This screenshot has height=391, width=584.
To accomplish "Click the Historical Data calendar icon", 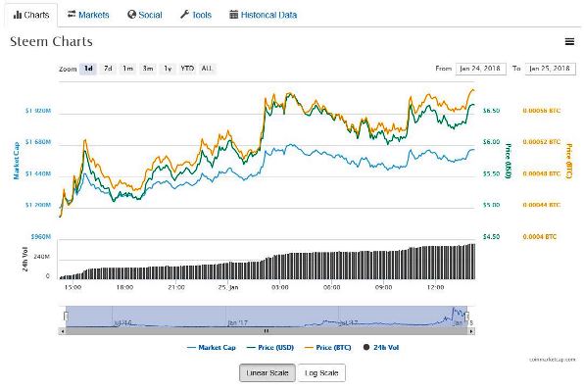I will click(x=233, y=15).
